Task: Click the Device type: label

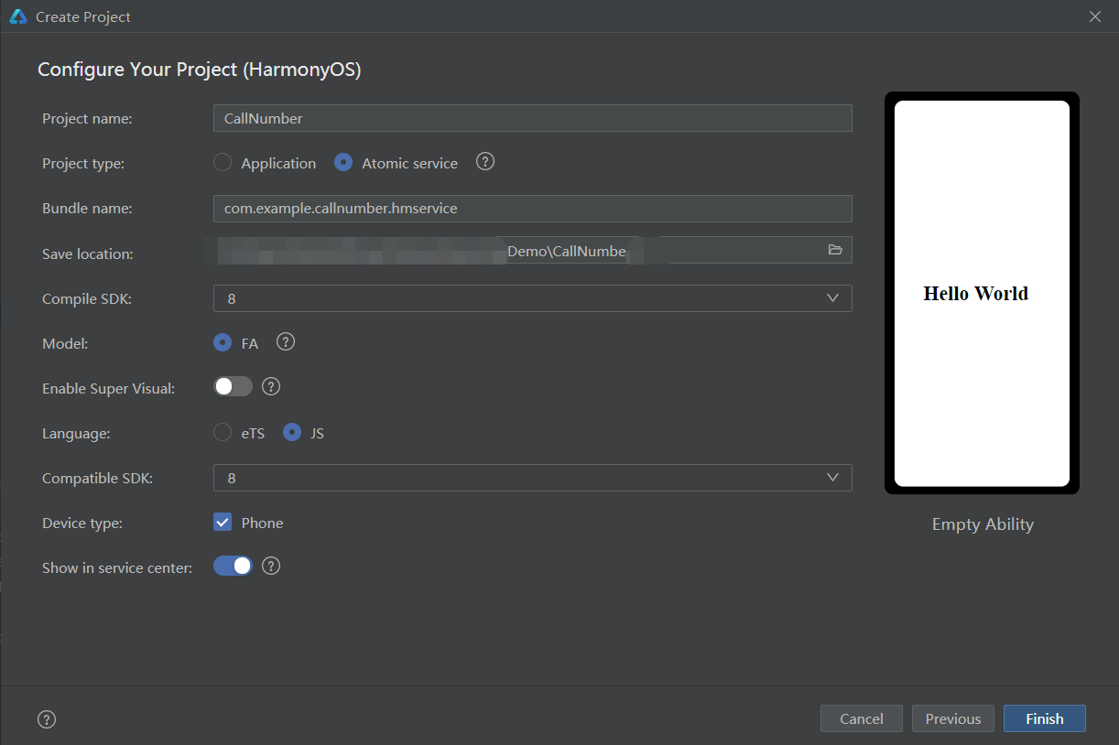Action: (82, 523)
